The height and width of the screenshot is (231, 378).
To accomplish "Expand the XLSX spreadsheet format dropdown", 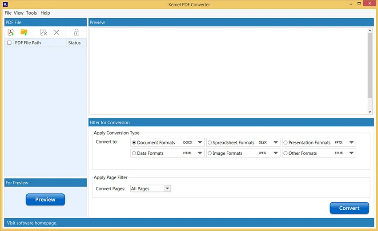I will 276,142.
